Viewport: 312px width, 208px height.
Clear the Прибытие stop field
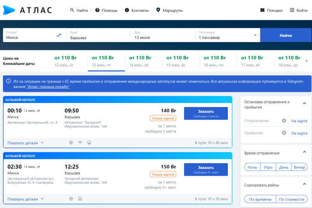pos(284,133)
